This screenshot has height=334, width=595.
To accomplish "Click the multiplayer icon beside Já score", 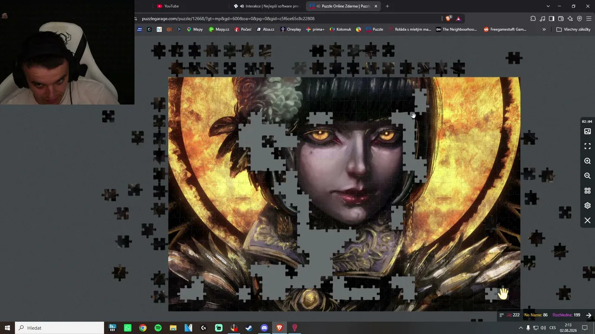I will pyautogui.click(x=502, y=315).
